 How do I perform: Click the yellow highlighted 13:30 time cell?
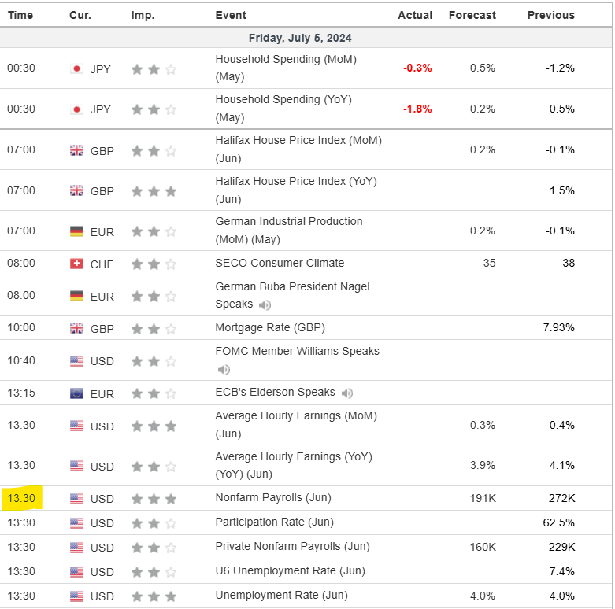click(21, 498)
